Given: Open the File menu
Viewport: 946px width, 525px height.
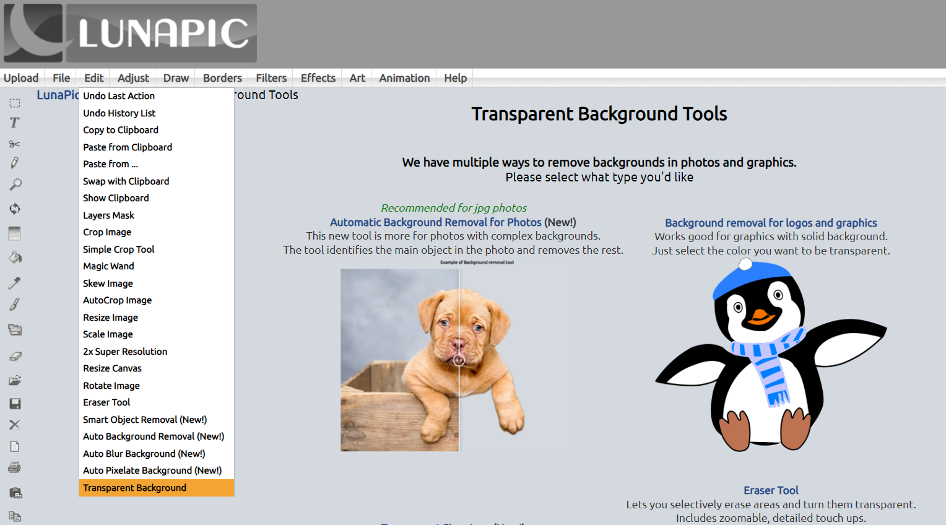Looking at the screenshot, I should click(x=61, y=78).
